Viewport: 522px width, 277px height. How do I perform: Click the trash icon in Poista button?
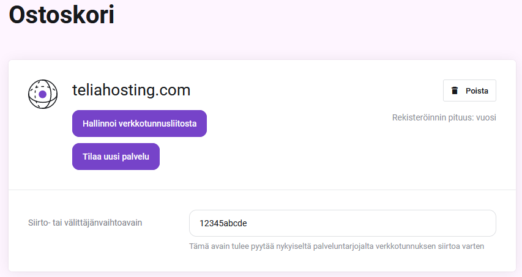tap(455, 90)
